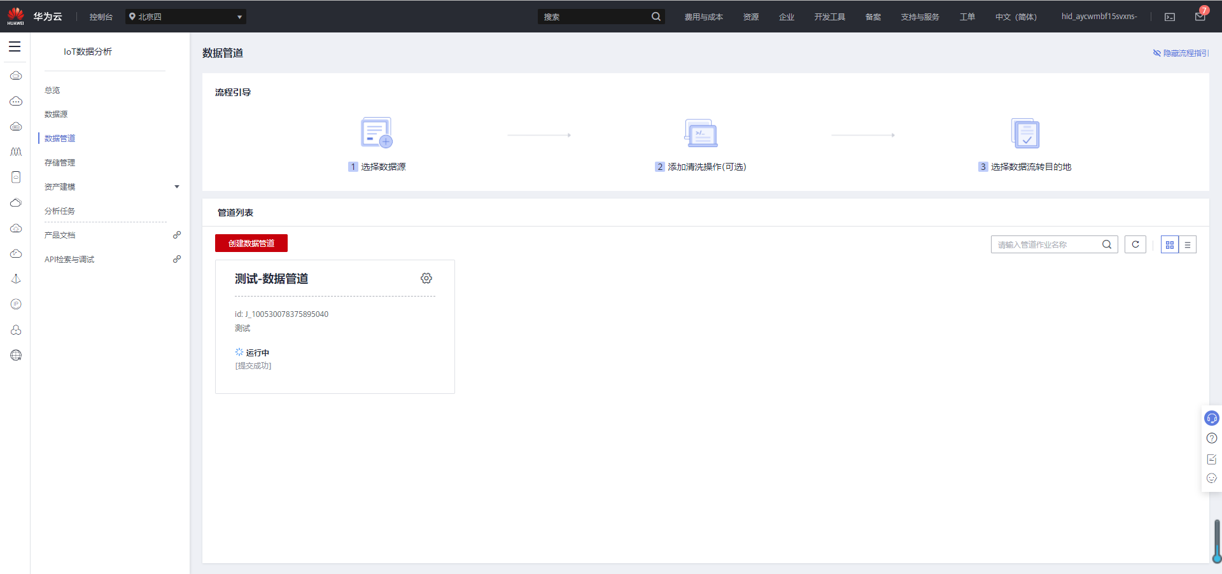Click the top search bar magnifier icon
The height and width of the screenshot is (574, 1222).
[656, 17]
